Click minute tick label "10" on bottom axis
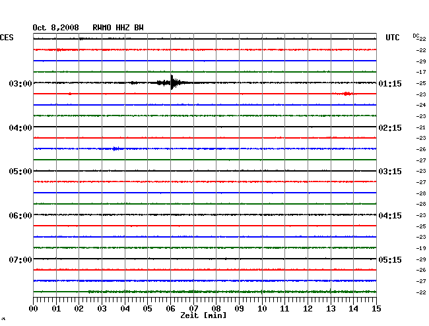Screen dimensions: 429x326 click(x=262, y=309)
